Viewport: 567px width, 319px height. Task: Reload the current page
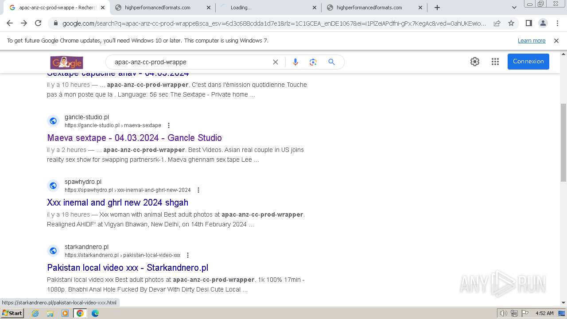pos(38,23)
